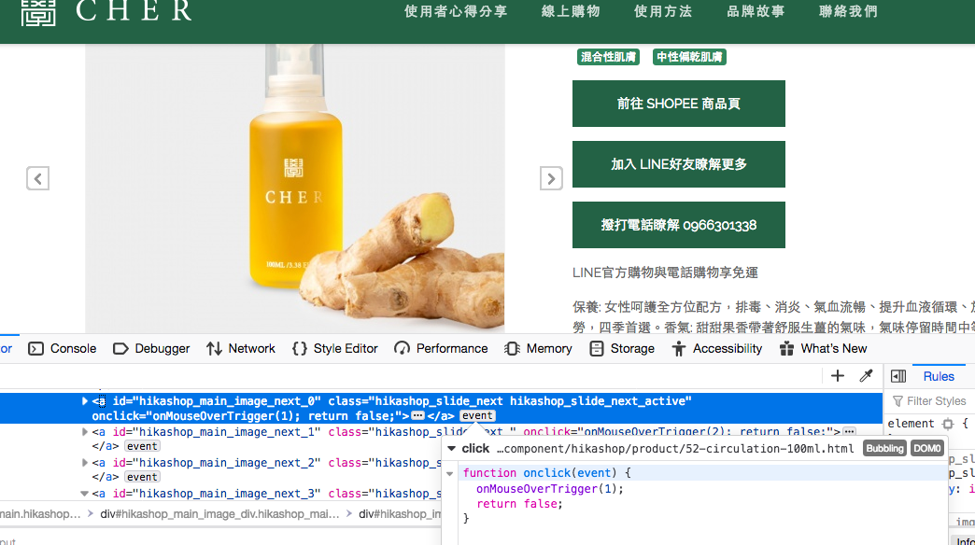Focus the Filter Styles input field
This screenshot has width=975, height=545.
(x=937, y=401)
